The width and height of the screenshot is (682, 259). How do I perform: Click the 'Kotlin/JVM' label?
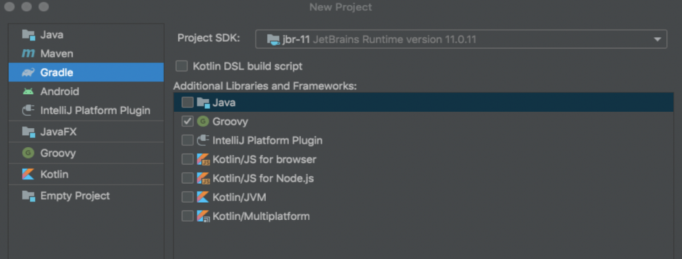pyautogui.click(x=239, y=197)
